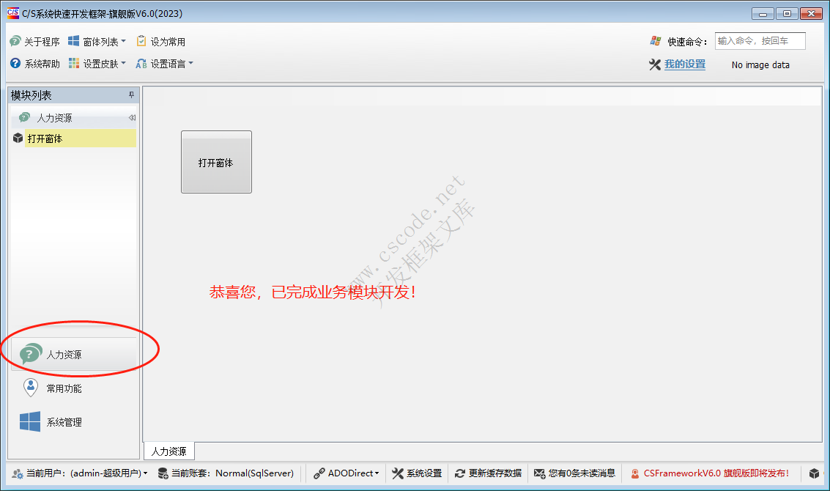830x491 pixels.
Task: Click the large 打开窗体 button
Action: point(217,162)
